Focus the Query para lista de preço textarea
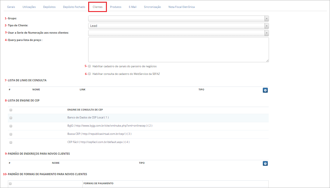Viewport: 330px width, 188px height. [x=178, y=50]
